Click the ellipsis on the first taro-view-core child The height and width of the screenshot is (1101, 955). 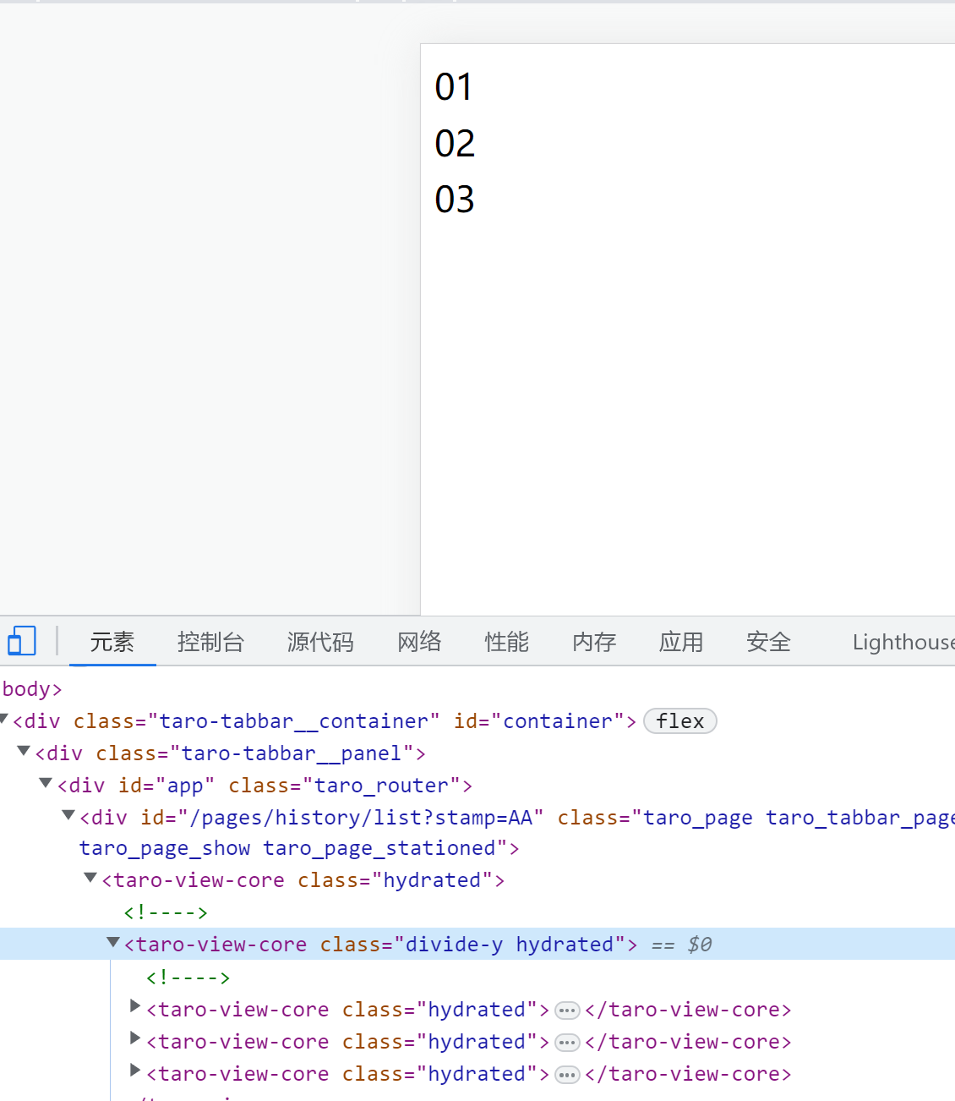click(x=567, y=1010)
